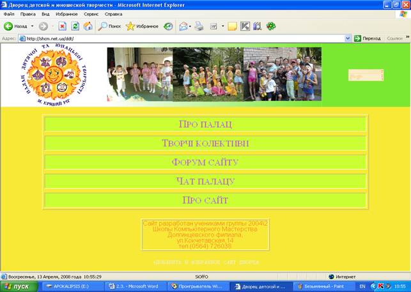Go to the Home page icon
411x292 pixels.
(88, 26)
